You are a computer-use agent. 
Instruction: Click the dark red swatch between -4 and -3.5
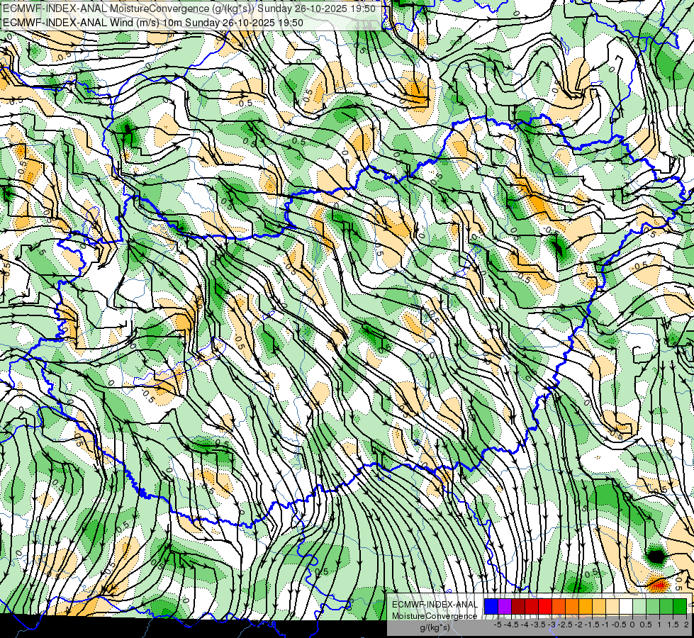518,607
